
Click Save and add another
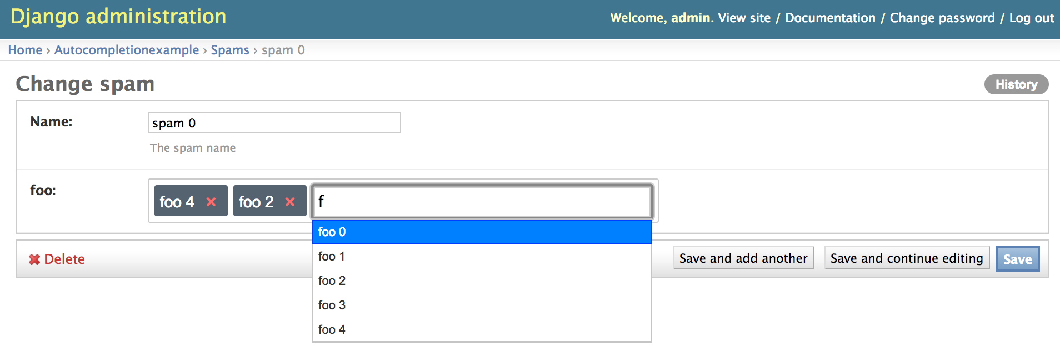click(743, 258)
